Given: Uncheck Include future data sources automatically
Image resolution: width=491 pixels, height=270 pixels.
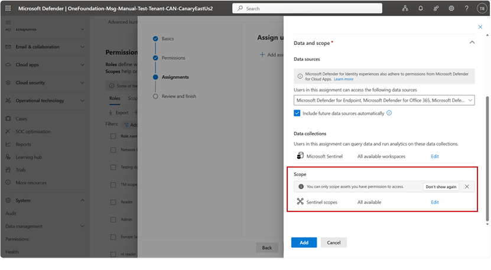Looking at the screenshot, I should click(297, 113).
